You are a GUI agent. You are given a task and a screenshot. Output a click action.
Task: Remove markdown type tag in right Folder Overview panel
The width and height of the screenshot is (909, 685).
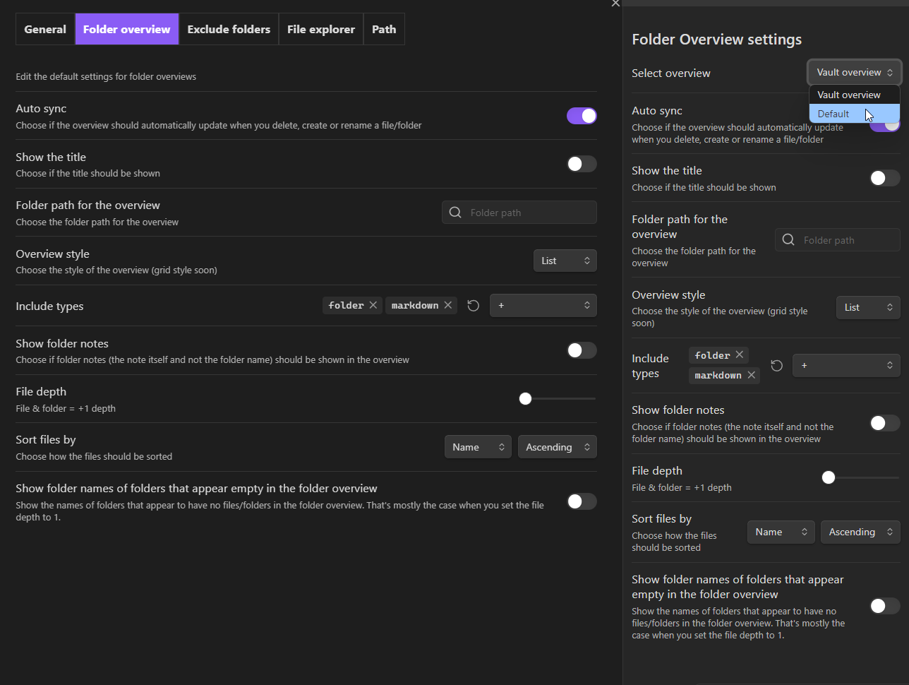click(x=752, y=375)
